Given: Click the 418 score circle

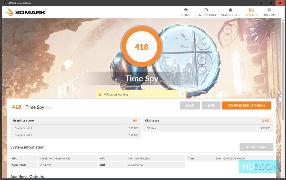Looking at the screenshot, I should [141, 47].
